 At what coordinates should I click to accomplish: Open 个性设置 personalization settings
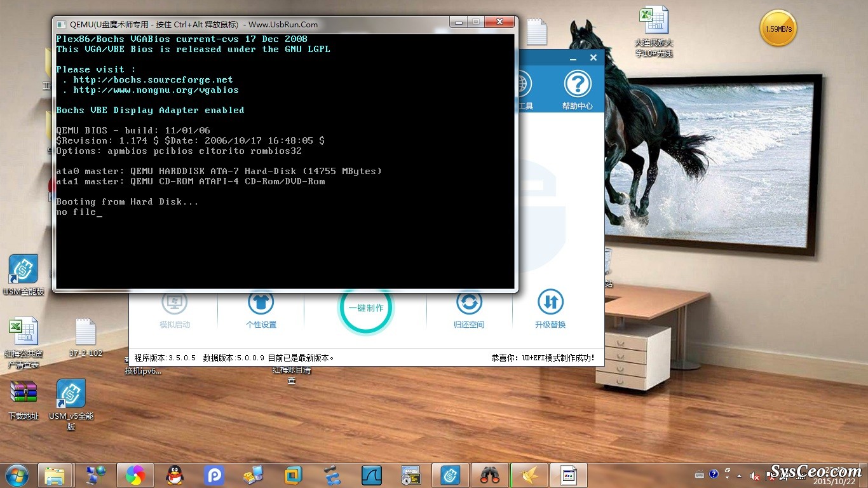261,309
